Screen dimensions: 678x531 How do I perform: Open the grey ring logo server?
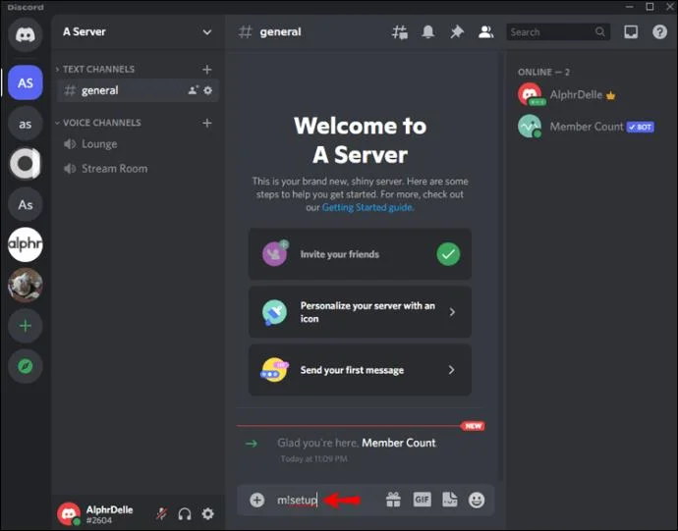click(x=26, y=164)
